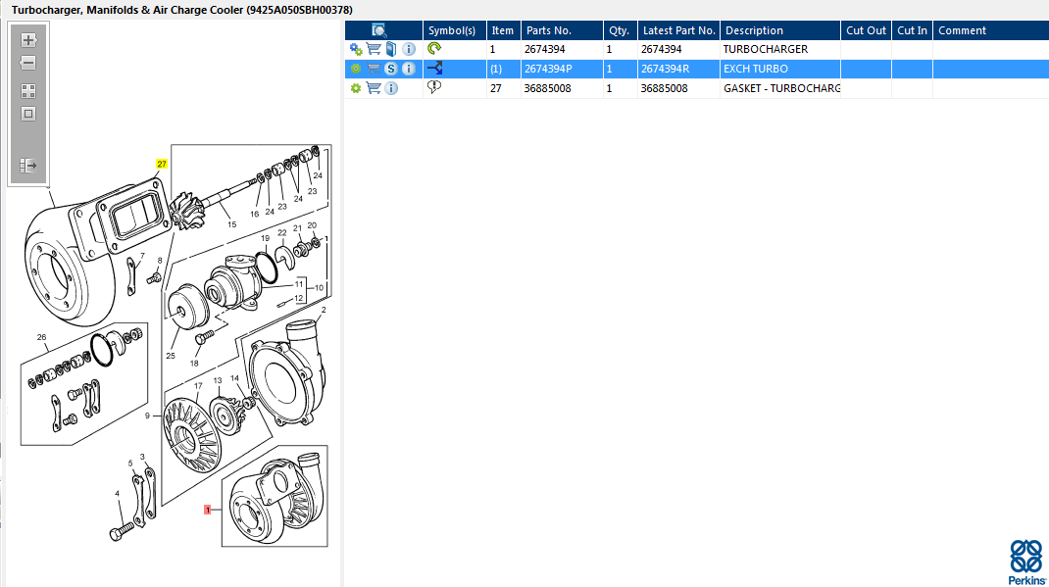Click the Perkins logo

tap(1026, 563)
